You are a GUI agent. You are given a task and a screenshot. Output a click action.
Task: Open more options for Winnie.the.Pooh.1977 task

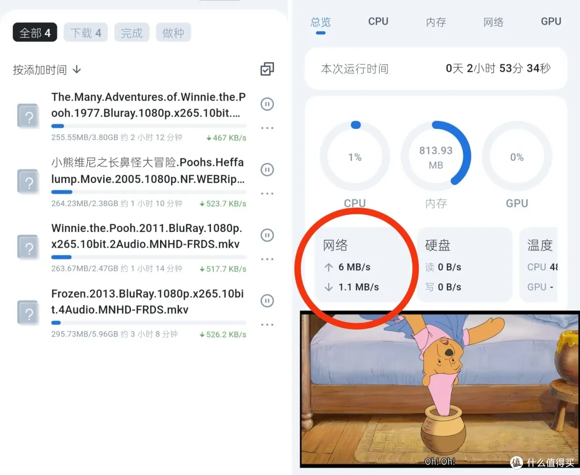[x=267, y=128]
